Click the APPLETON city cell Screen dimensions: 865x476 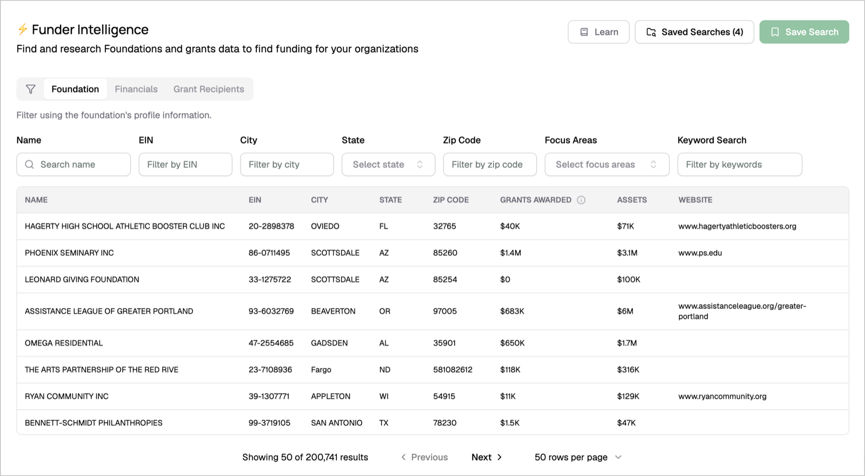(330, 396)
